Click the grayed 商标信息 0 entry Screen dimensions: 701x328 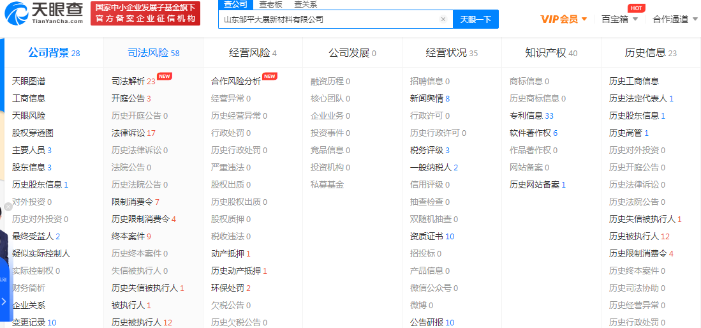[529, 82]
